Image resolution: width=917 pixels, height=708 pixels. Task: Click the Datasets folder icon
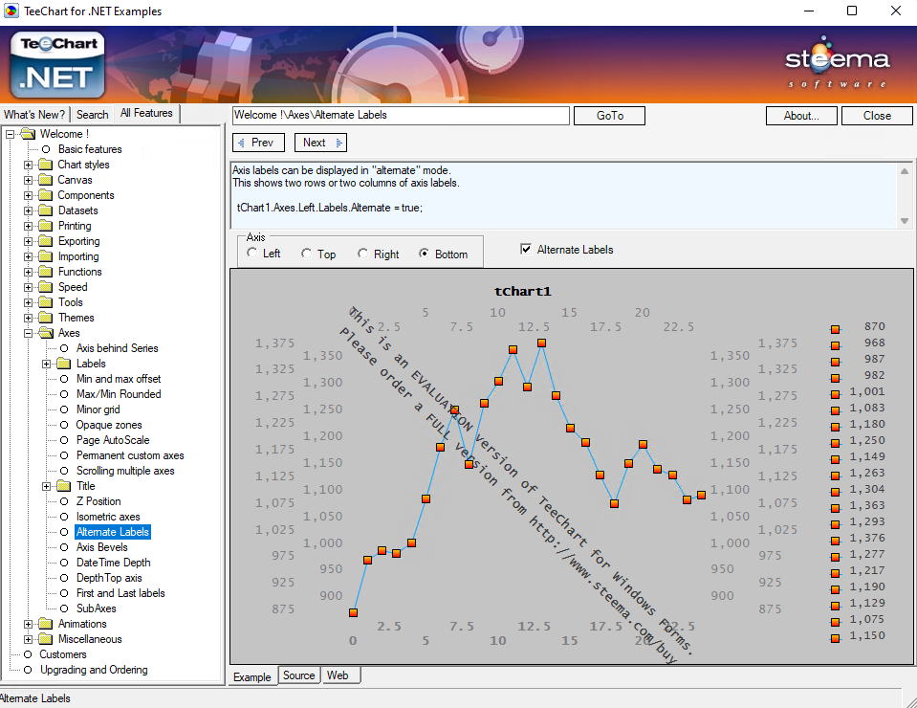[46, 210]
